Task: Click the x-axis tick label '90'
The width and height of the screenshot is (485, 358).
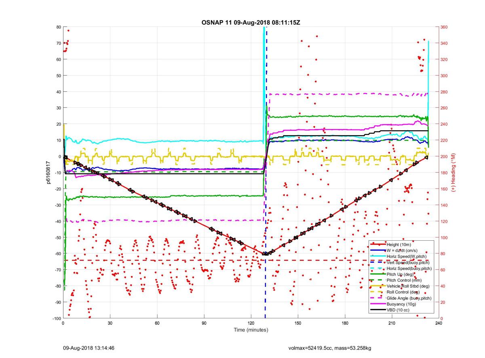Action: tap(204, 323)
